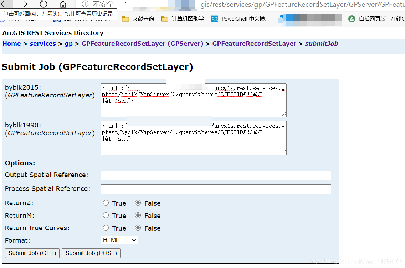Click the browser refresh icon
This screenshot has width=405, height=268.
click(43, 4)
